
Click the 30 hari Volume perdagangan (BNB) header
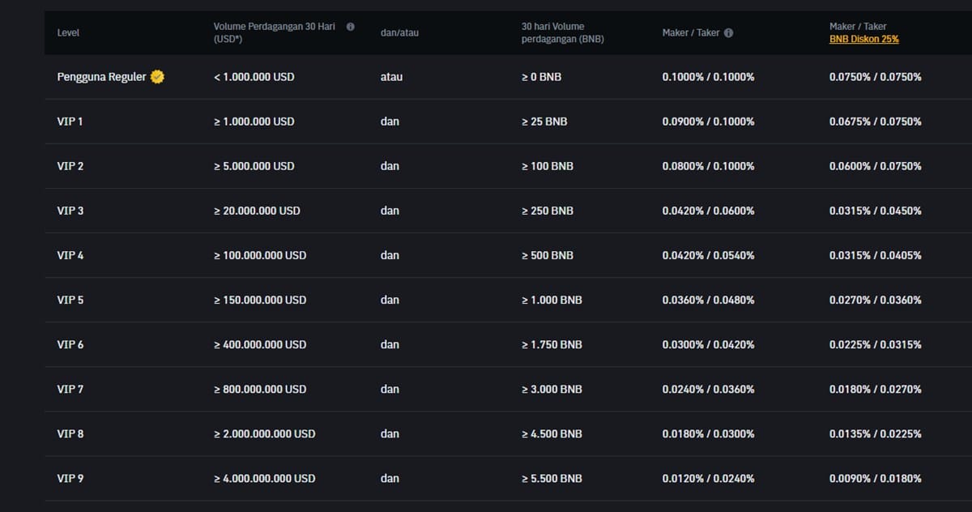pyautogui.click(x=562, y=32)
